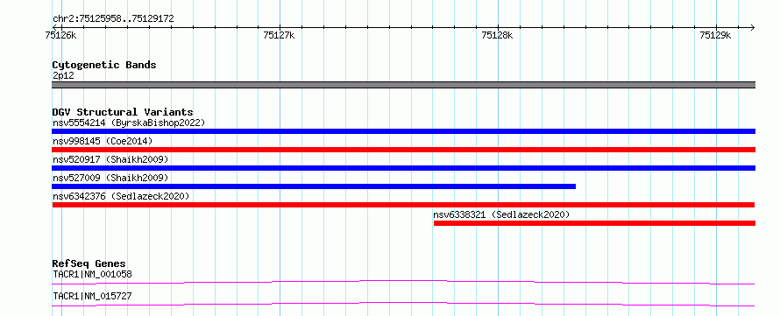Click the 75129k ruler label
The width and height of the screenshot is (780, 316).
pos(715,35)
